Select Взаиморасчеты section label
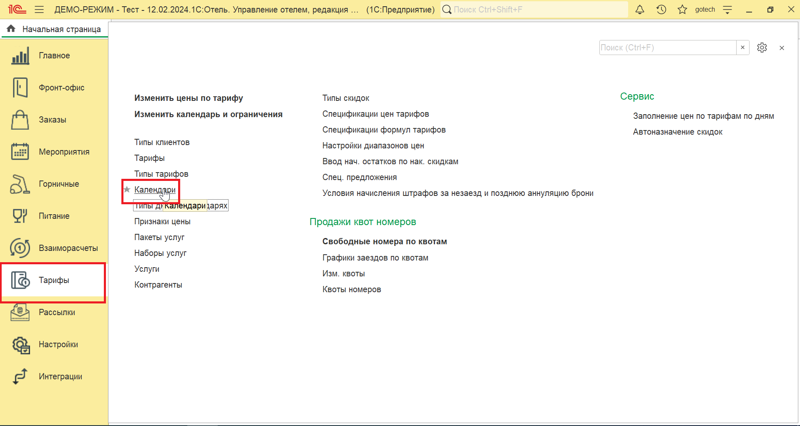This screenshot has width=800, height=426. pos(68,248)
